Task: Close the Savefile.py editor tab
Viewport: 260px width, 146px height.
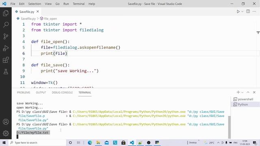Action: pos(38,12)
